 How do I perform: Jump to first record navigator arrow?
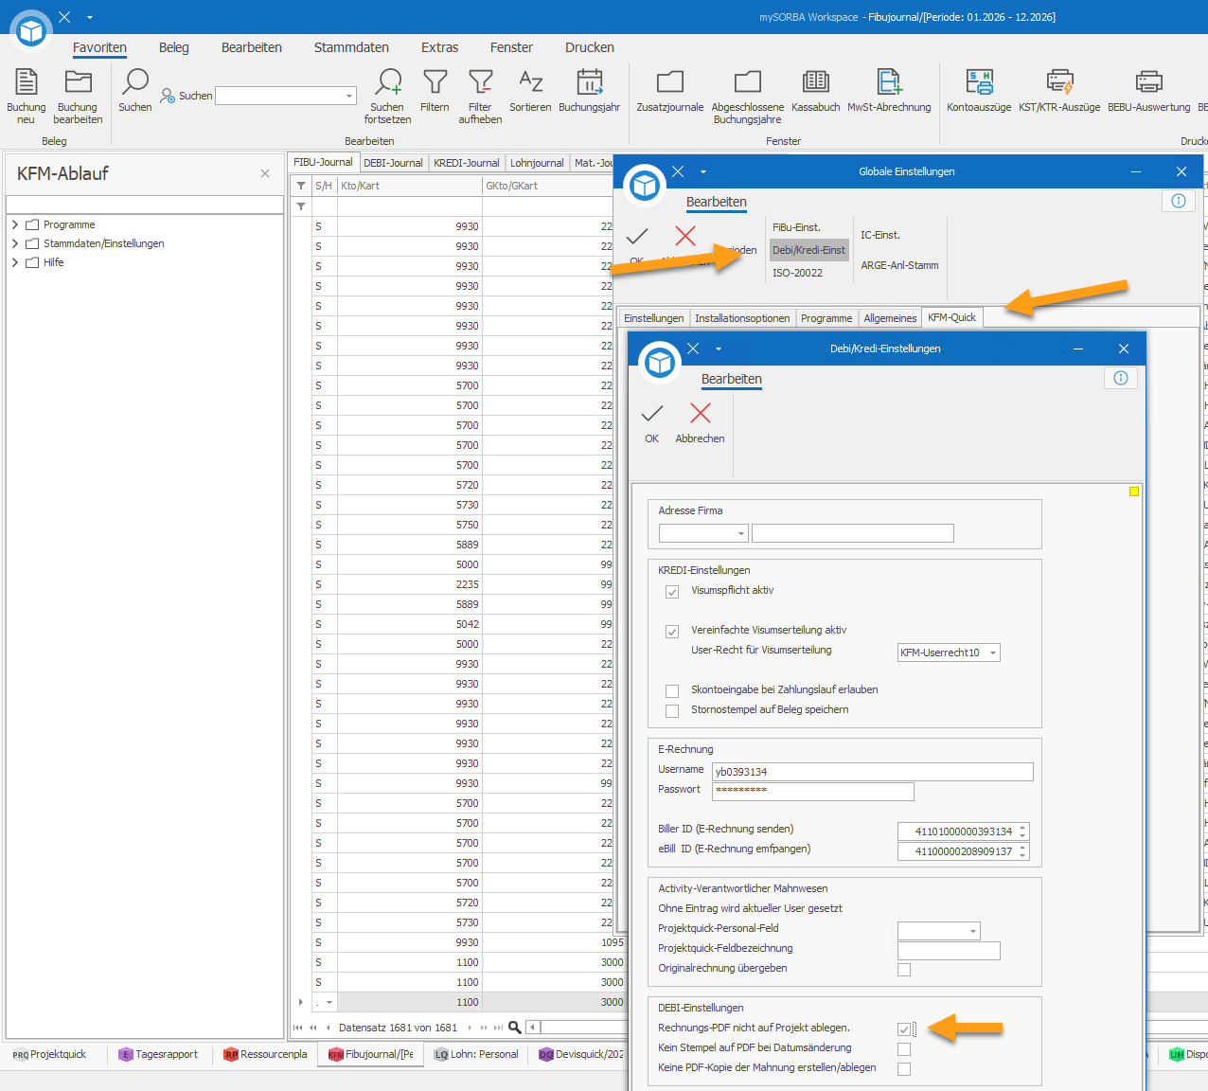pos(298,1028)
